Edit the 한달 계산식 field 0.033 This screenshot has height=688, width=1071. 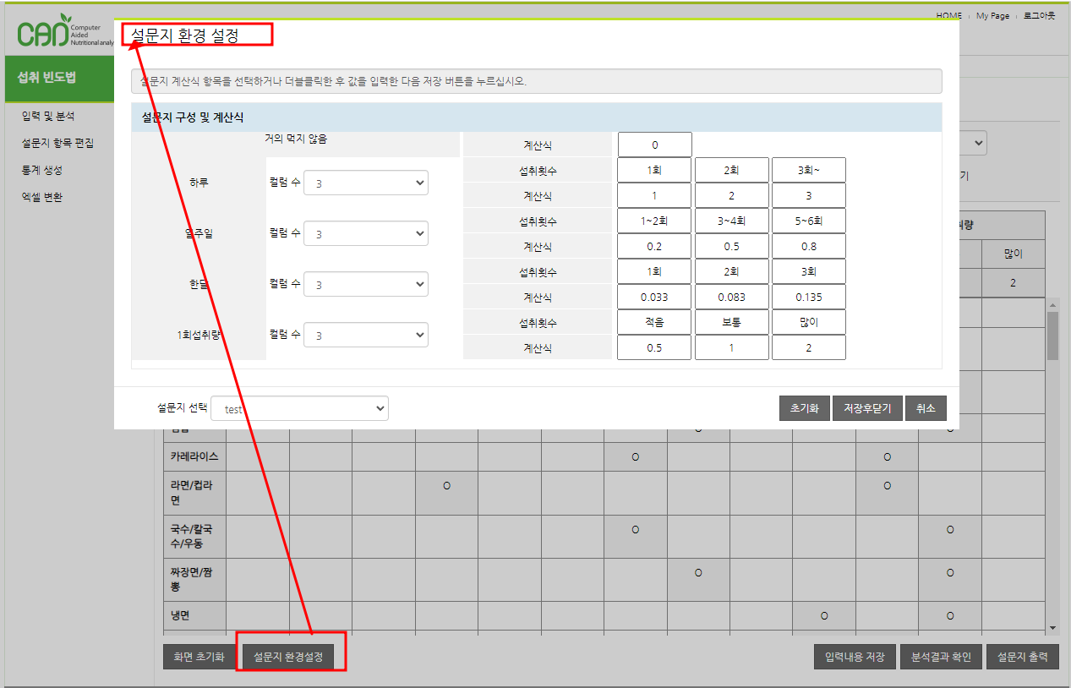click(654, 297)
